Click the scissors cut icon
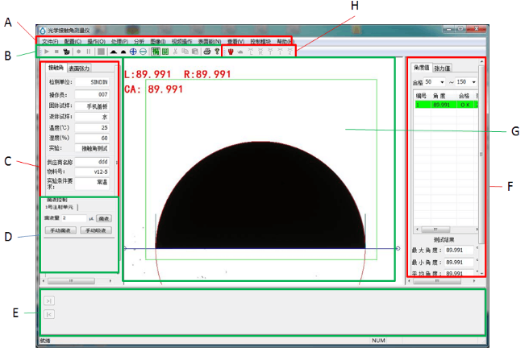Viewport: 529px width, 364px height. 175,52
